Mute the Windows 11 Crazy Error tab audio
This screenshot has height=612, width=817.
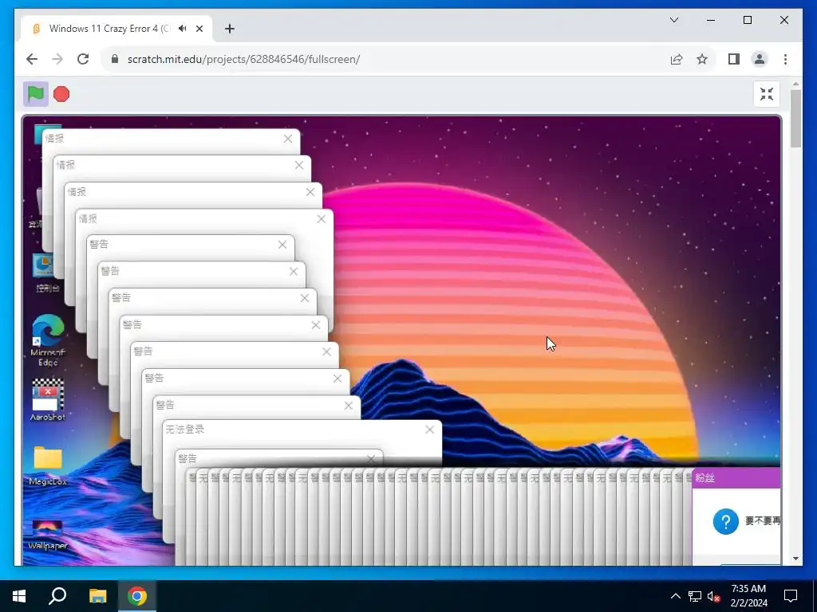183,29
